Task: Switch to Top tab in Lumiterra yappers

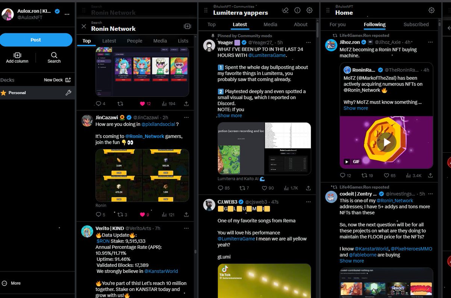Action: 212,24
